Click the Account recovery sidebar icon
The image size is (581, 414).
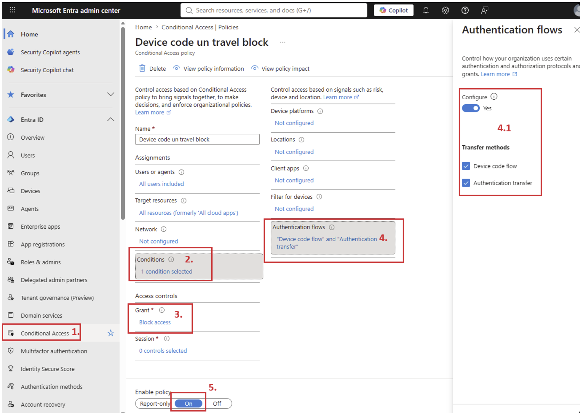click(x=11, y=404)
